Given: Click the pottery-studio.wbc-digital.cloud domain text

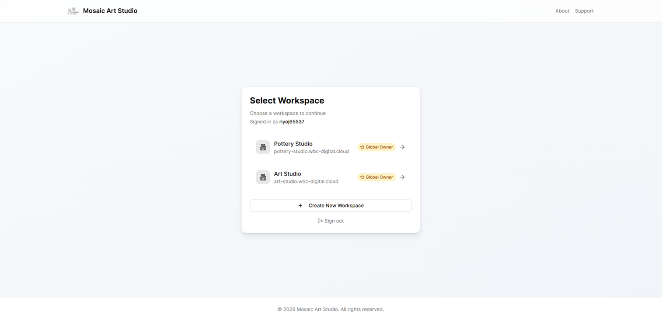Looking at the screenshot, I should 311,151.
